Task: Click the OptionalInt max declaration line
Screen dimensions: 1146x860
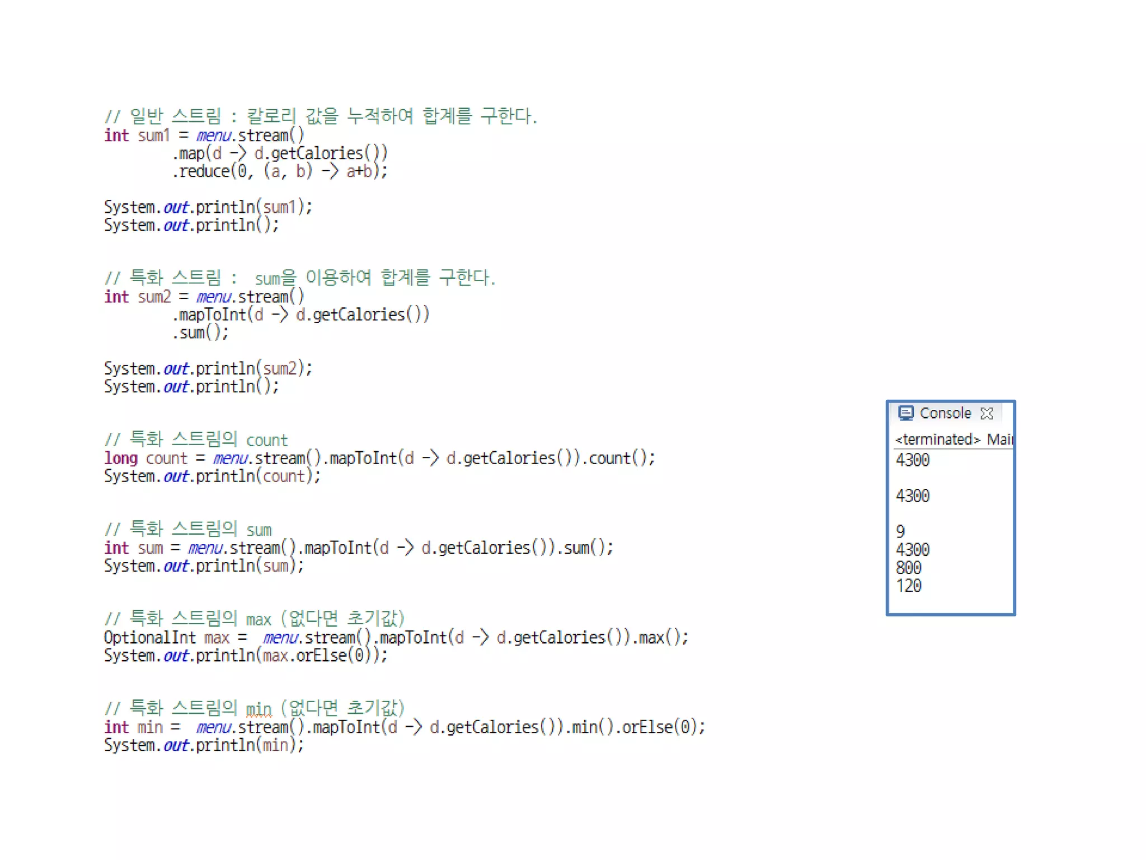Action: (x=396, y=638)
